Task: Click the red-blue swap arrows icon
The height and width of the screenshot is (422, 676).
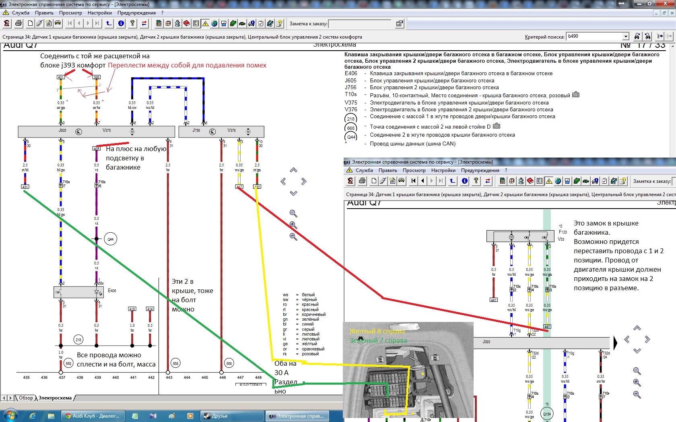Action: click(144, 23)
